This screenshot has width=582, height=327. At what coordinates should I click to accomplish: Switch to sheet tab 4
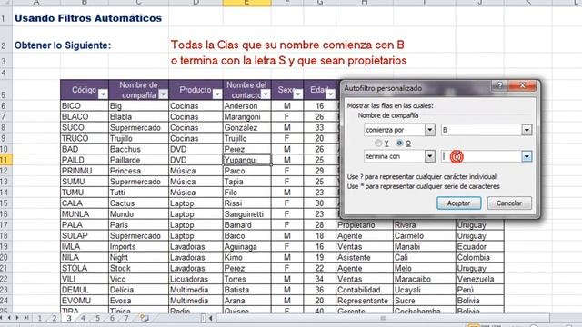83,318
